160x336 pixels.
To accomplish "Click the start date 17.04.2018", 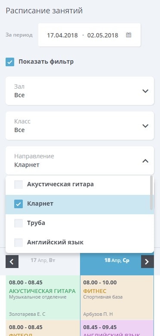I will coord(62,35).
